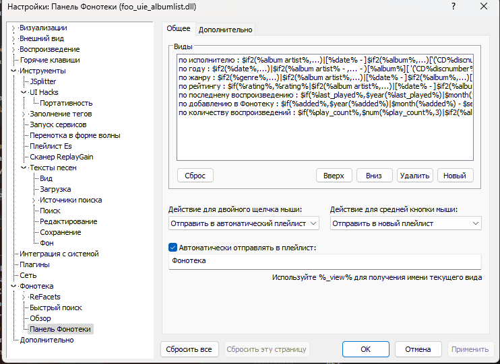500x364 pixels.
Task: Click the Сбросить все button
Action: coord(189,349)
